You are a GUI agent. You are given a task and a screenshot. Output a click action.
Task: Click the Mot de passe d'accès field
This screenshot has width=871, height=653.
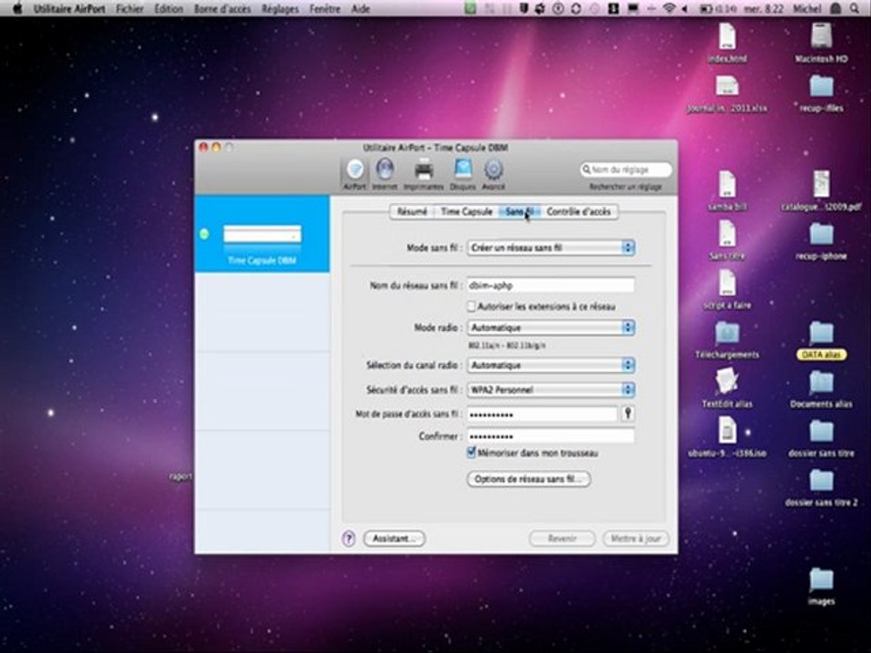tap(543, 414)
